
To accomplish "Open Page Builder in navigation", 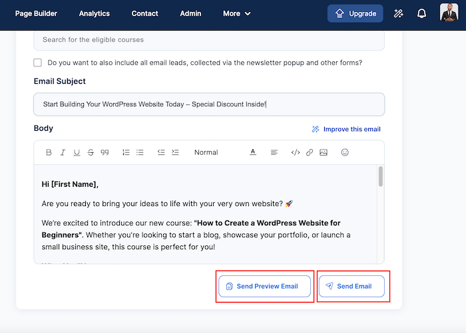I will (x=36, y=14).
